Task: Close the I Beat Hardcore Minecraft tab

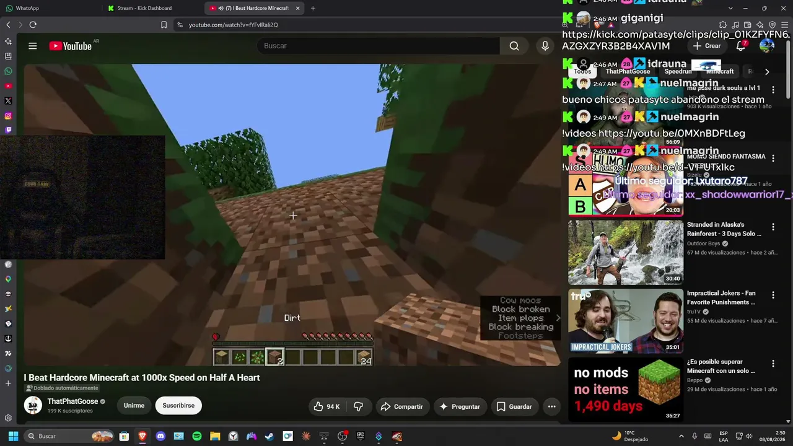Action: [x=297, y=8]
